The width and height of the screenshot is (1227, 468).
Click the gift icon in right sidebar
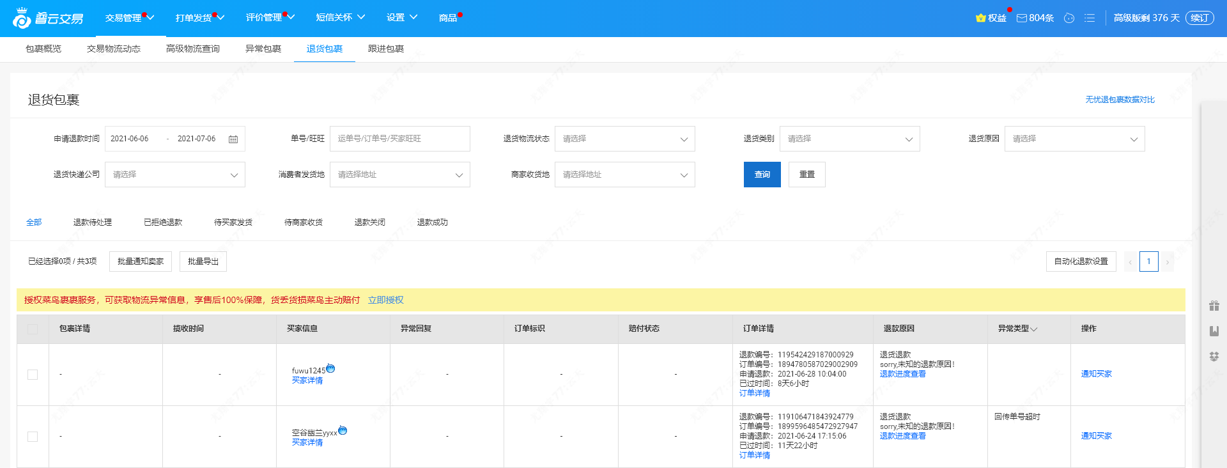(1214, 306)
